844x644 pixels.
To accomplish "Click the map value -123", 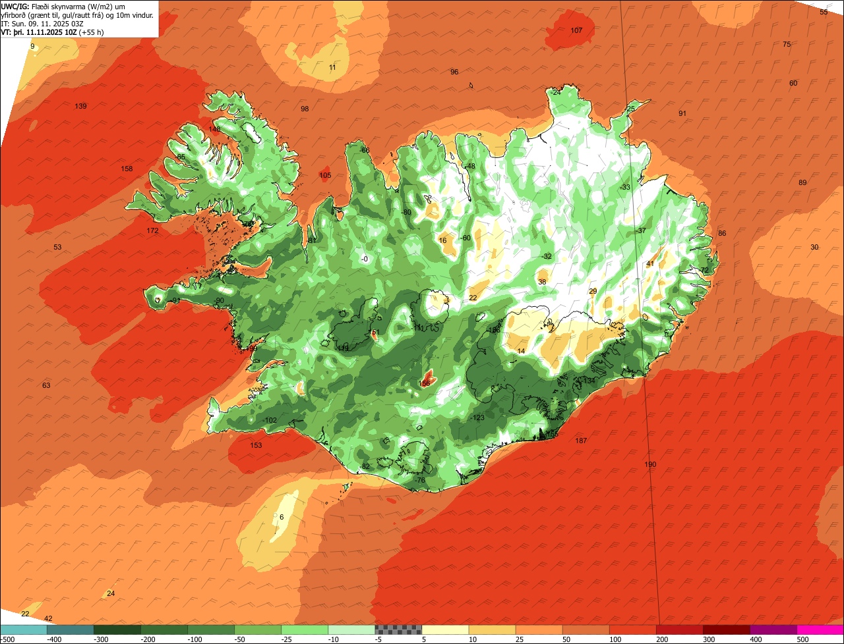I will pos(477,417).
